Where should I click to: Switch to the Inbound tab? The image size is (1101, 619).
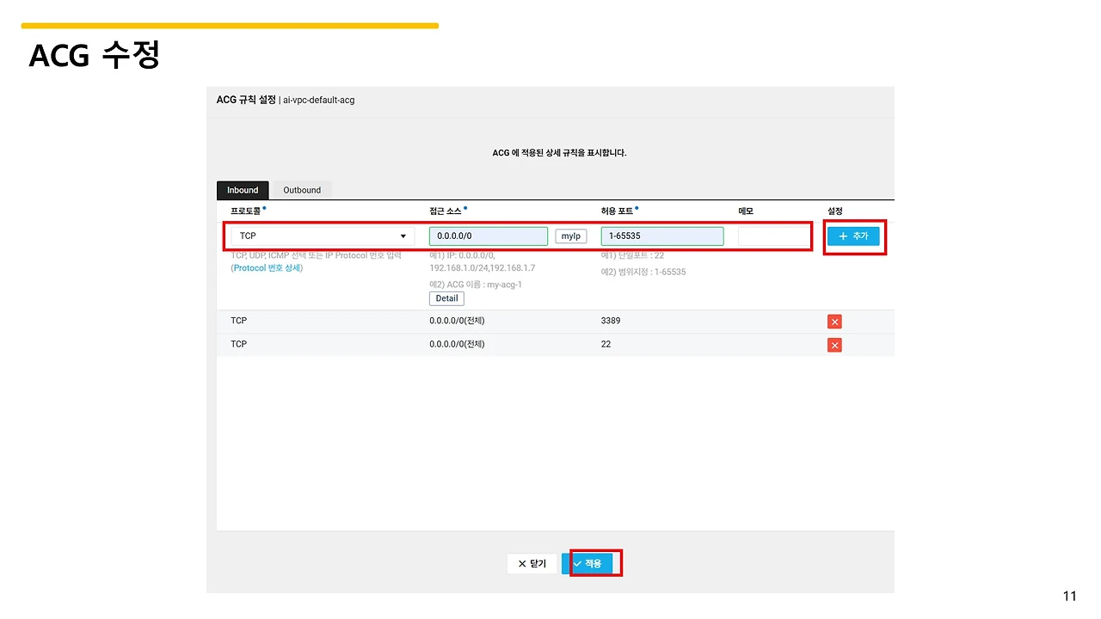click(x=243, y=190)
